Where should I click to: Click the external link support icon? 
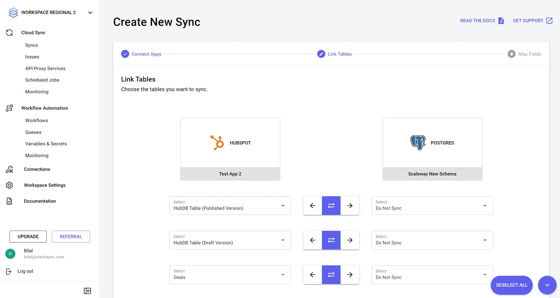tap(549, 21)
